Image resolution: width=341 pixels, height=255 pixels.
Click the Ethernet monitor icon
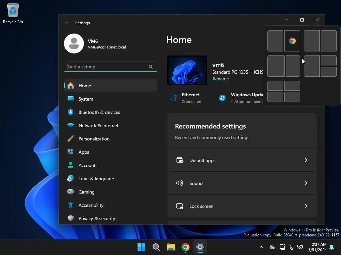[x=173, y=98]
